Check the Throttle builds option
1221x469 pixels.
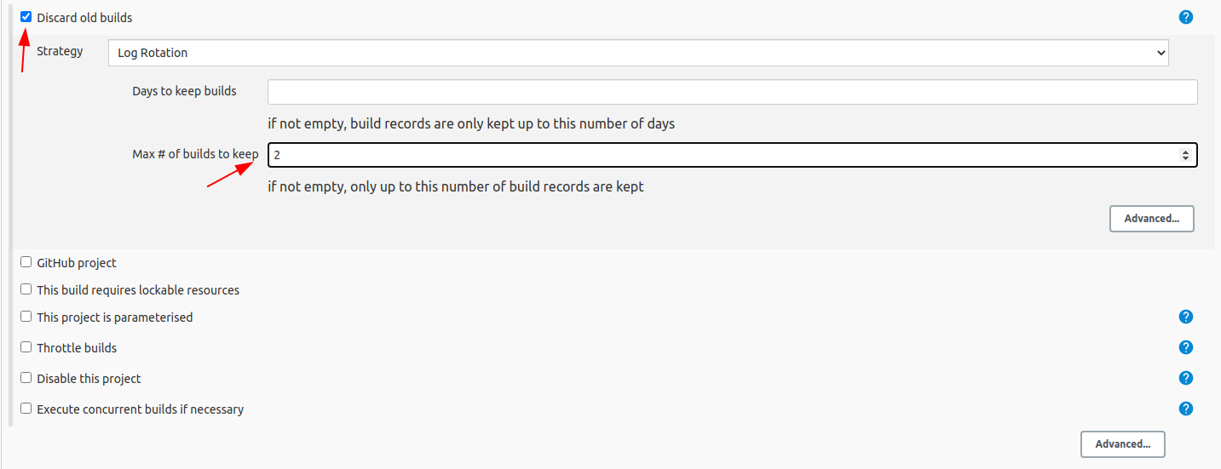26,347
